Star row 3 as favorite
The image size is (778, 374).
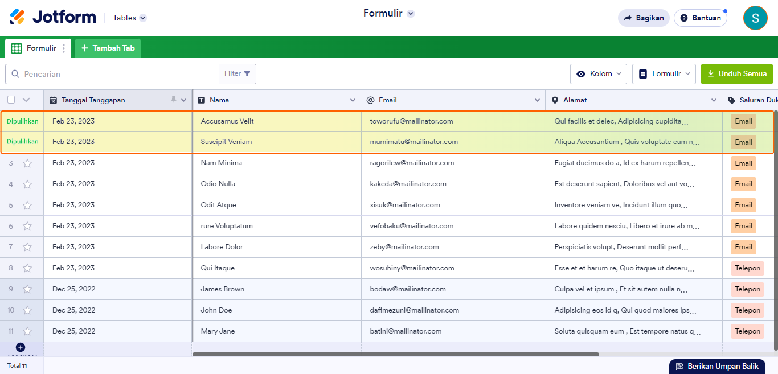(27, 163)
